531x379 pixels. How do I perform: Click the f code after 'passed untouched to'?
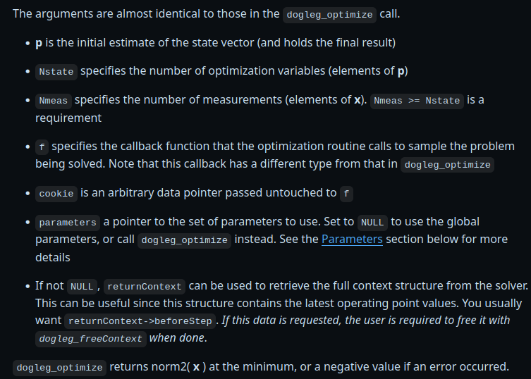[x=346, y=194]
